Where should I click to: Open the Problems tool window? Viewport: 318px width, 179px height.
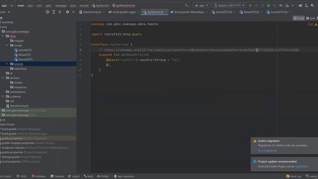pos(39,176)
